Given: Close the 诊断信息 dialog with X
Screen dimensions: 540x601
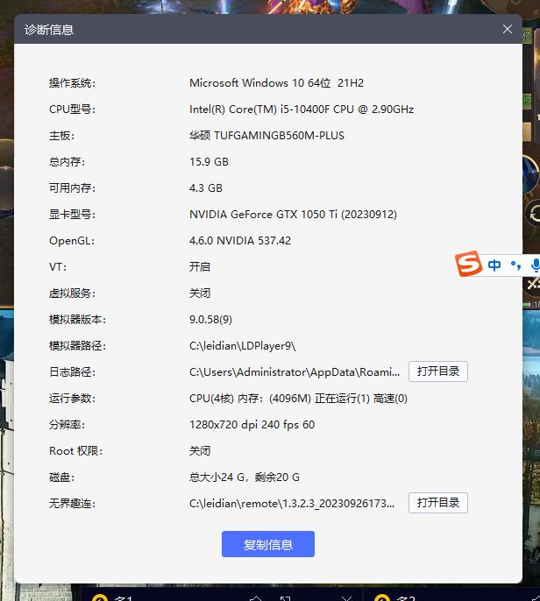Looking at the screenshot, I should pyautogui.click(x=508, y=29).
